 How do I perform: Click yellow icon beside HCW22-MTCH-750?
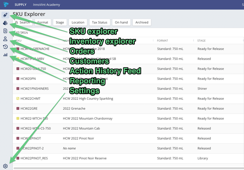[x=18, y=118]
